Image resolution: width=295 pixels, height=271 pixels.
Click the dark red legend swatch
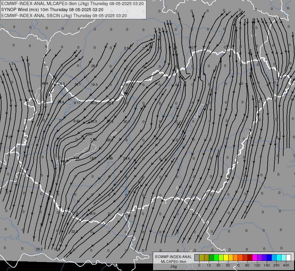tap(250, 257)
